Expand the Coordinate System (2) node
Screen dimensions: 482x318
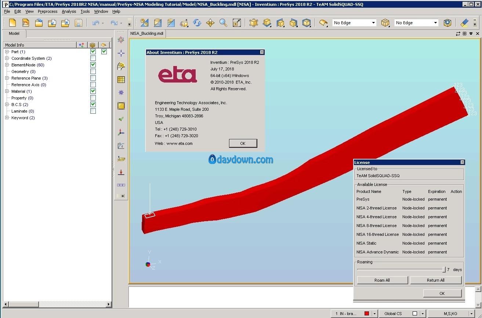[7, 58]
